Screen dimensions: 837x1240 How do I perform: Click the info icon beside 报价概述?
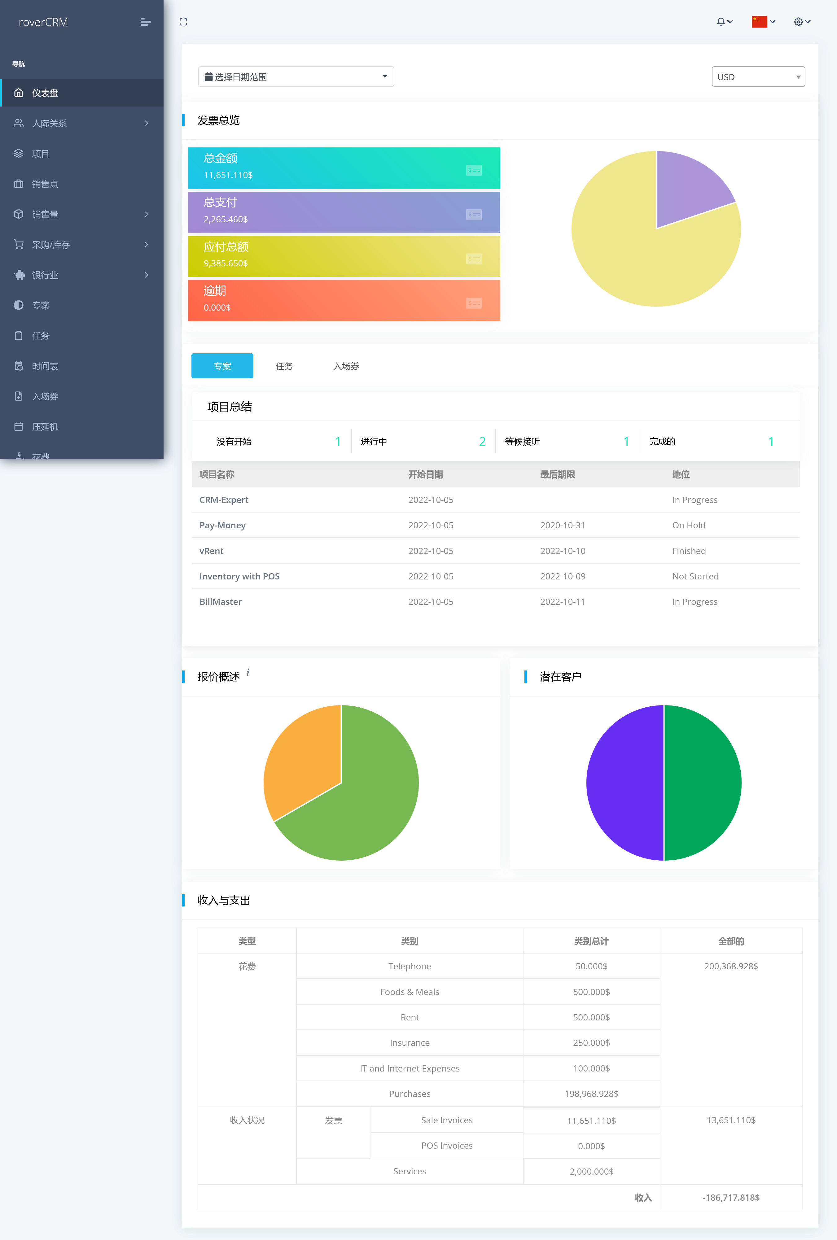coord(248,672)
